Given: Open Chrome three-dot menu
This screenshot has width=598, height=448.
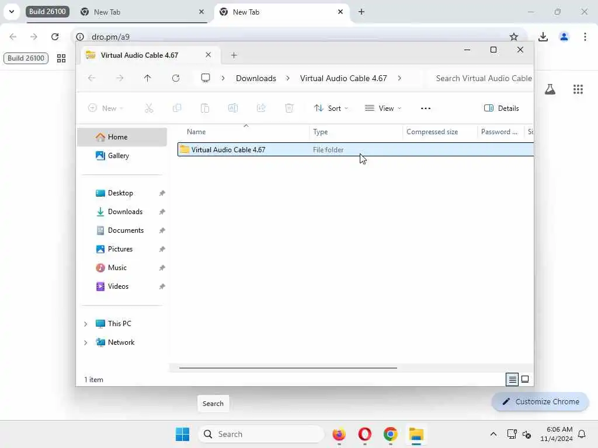Looking at the screenshot, I should click(585, 37).
